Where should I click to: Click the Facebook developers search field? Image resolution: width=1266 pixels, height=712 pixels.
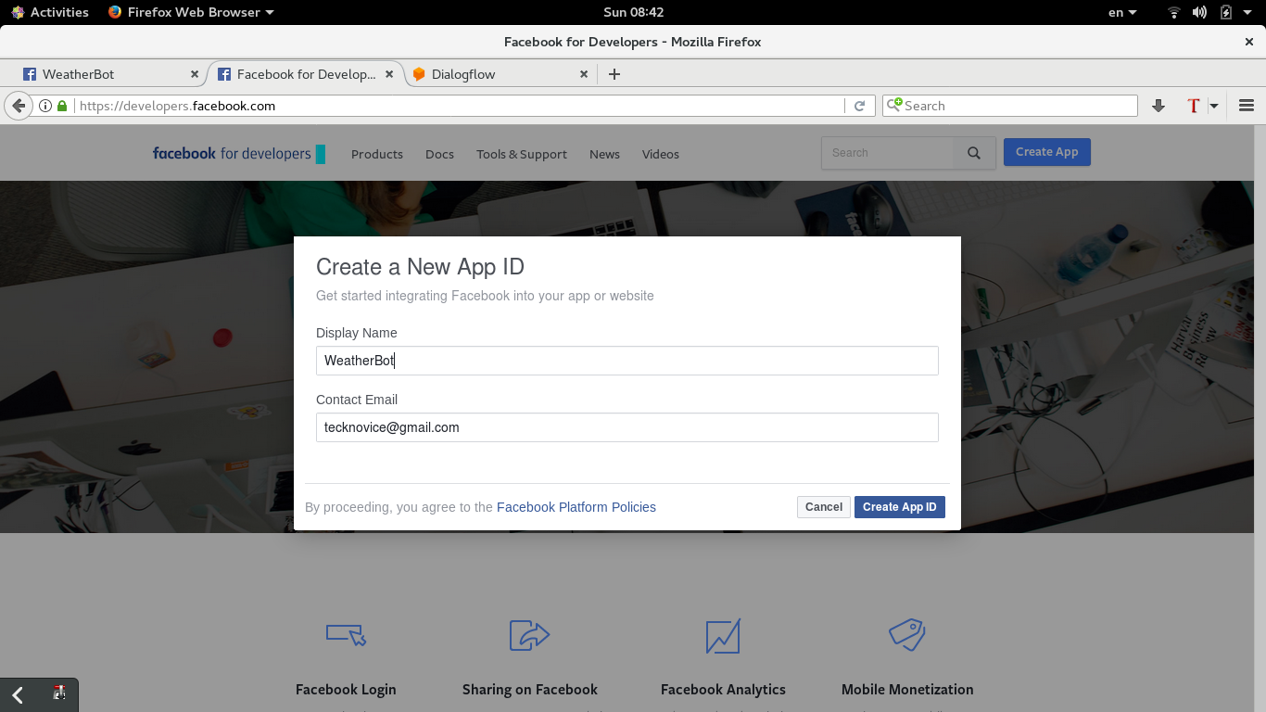click(887, 153)
